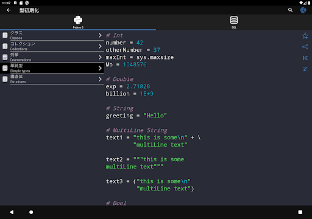Click the 'otherNumber = 37' line
This screenshot has height=219, width=312.
pos(133,50)
